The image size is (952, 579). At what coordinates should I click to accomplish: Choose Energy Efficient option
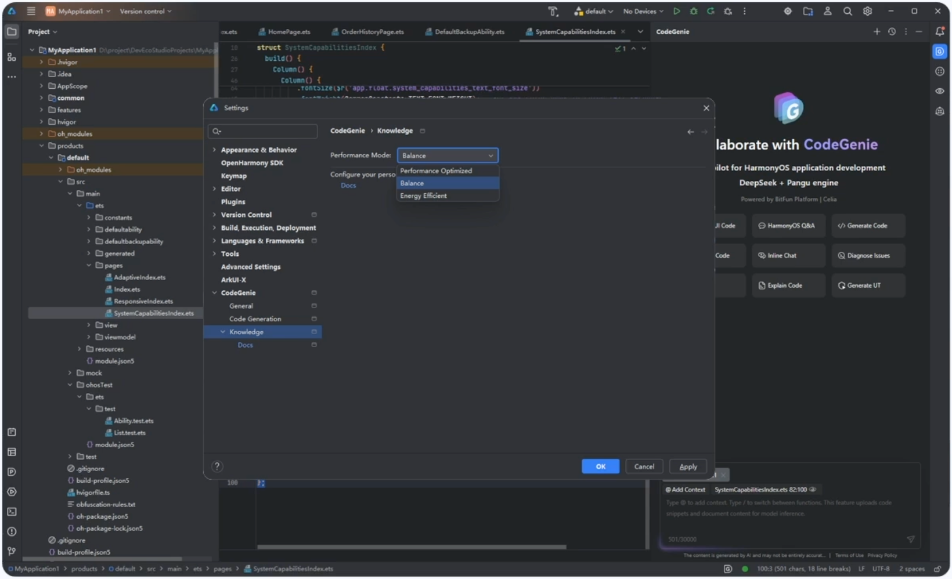(x=447, y=196)
